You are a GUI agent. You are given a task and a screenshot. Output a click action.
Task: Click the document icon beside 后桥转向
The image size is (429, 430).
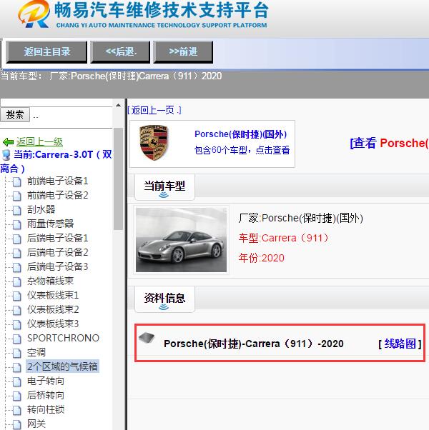16,396
